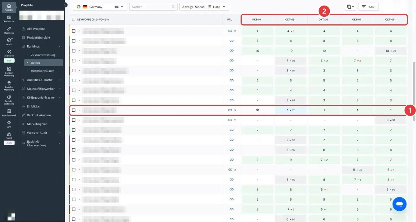Launch AI Search from the sidebar
The height and width of the screenshot is (222, 416).
click(9, 53)
